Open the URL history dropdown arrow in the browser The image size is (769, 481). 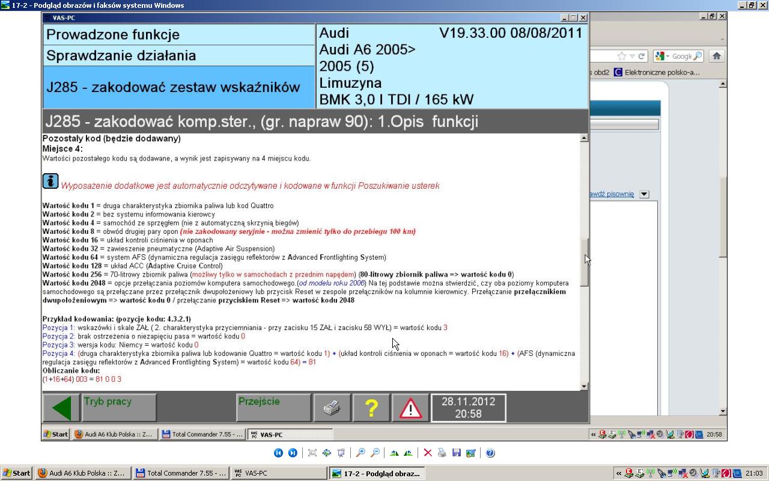point(633,56)
